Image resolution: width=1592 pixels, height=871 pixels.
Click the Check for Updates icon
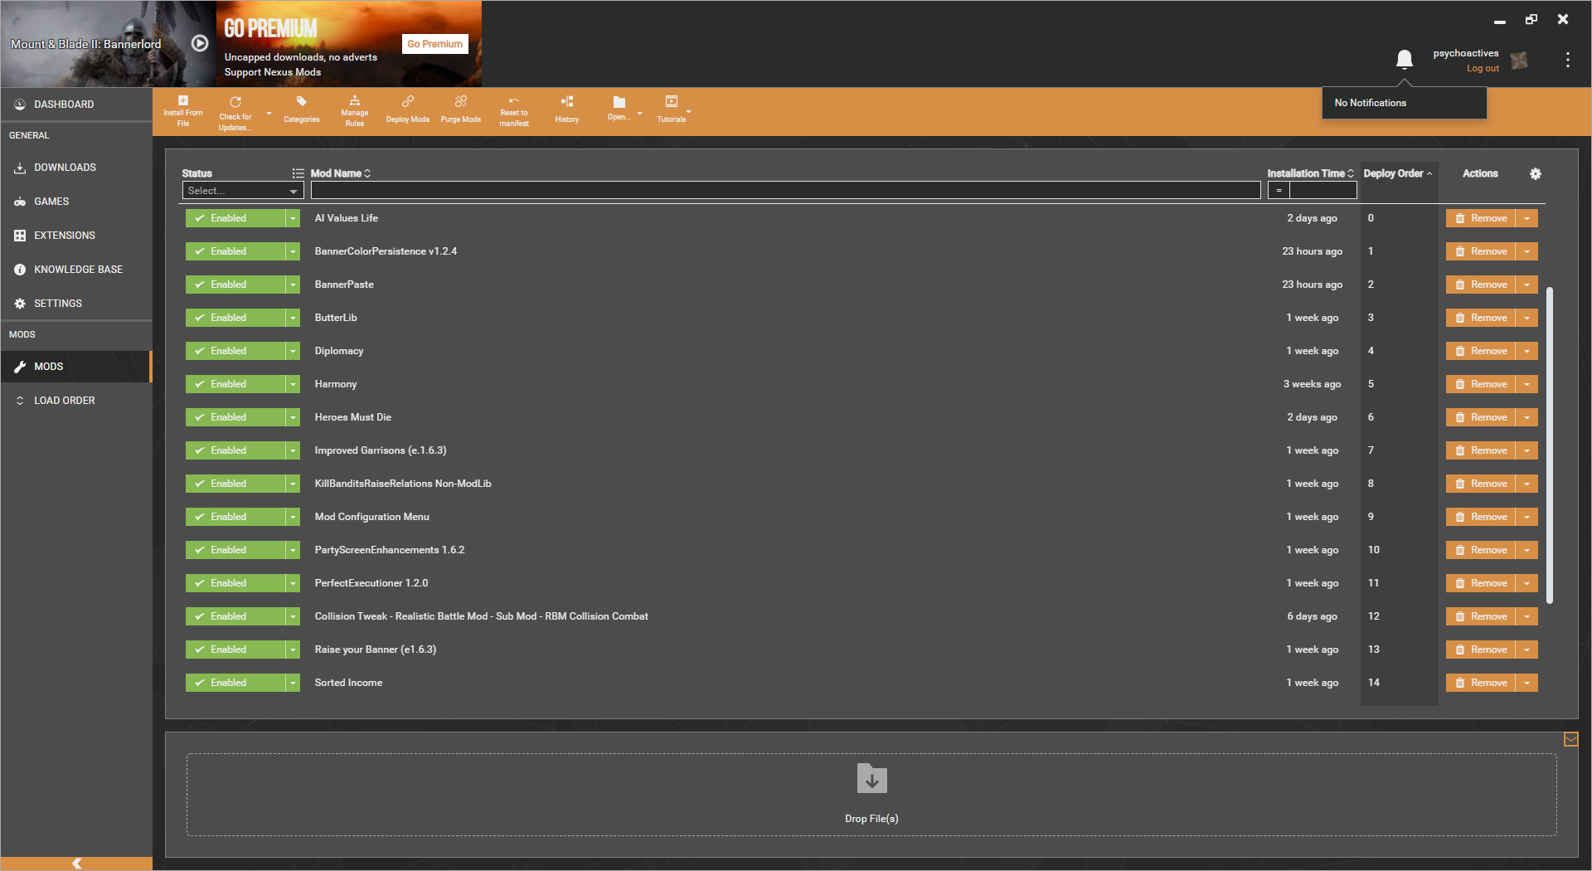235,101
